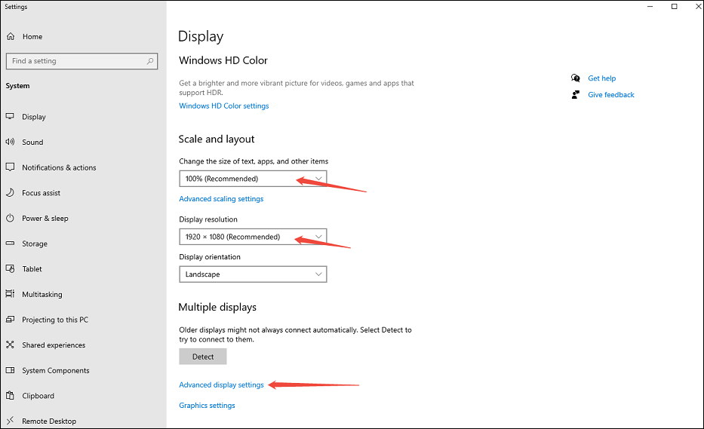
Task: Open Notifications & actions settings
Action: click(x=59, y=167)
